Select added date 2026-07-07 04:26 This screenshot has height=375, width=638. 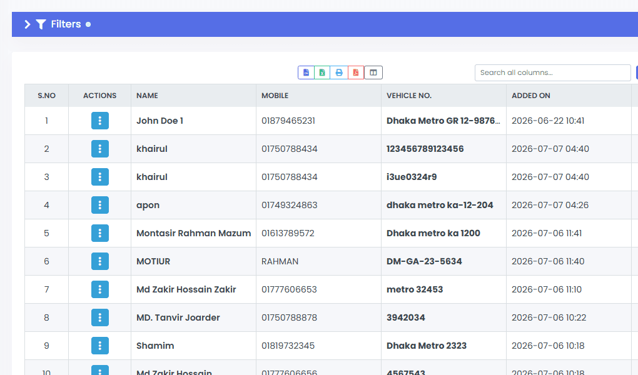(x=550, y=205)
